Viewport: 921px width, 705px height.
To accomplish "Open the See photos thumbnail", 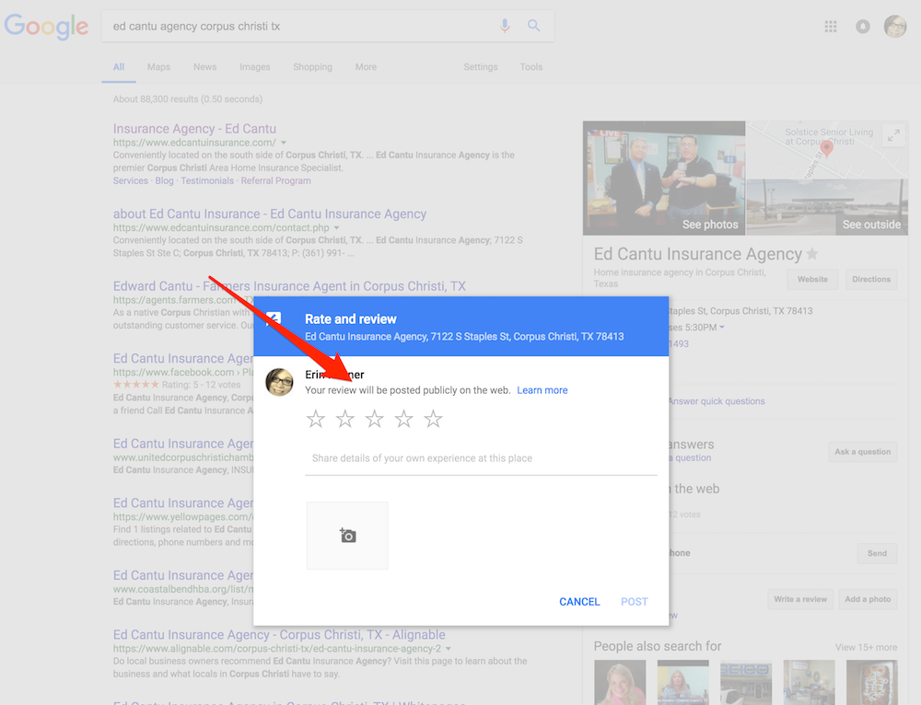I will point(664,178).
